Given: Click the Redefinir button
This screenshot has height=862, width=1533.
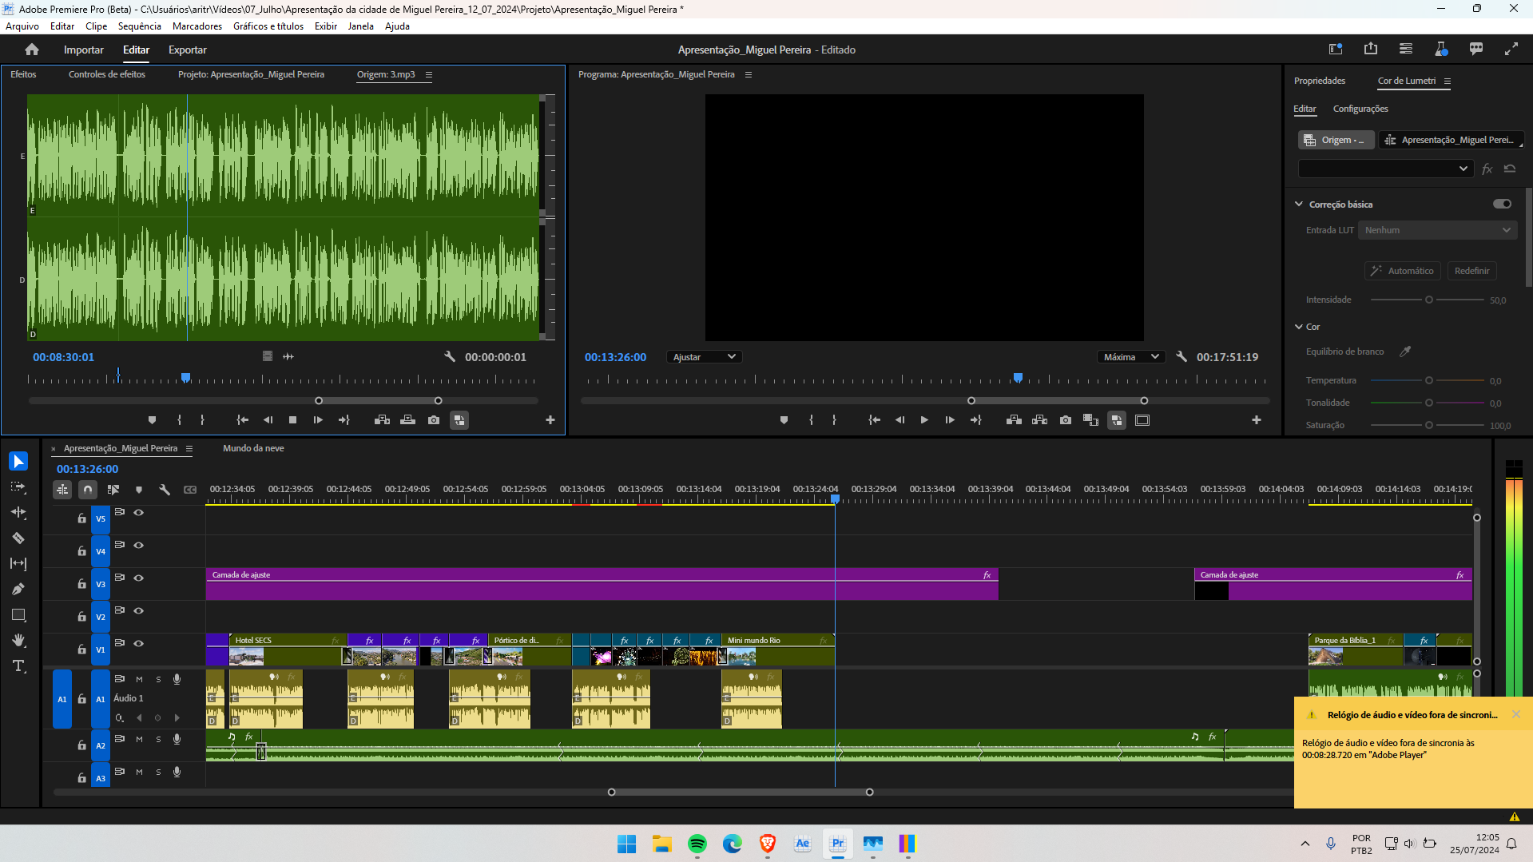Looking at the screenshot, I should coord(1471,270).
